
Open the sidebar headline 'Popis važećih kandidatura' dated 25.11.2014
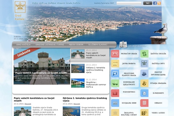pos(96,55)
